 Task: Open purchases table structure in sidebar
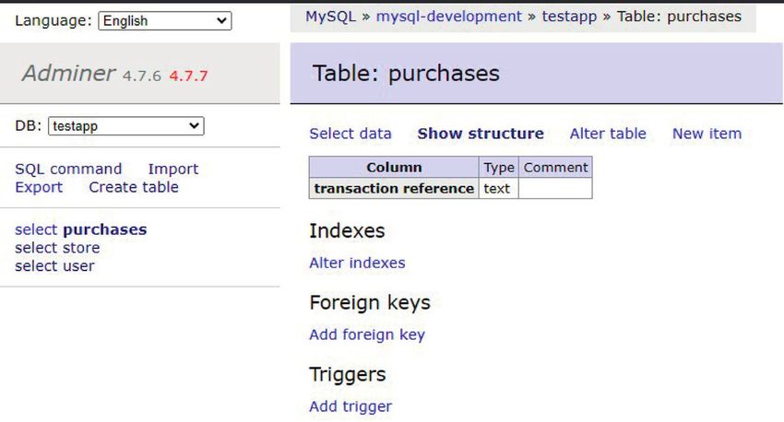point(105,229)
